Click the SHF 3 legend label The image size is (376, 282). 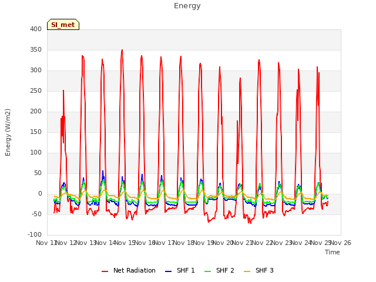pyautogui.click(x=264, y=270)
